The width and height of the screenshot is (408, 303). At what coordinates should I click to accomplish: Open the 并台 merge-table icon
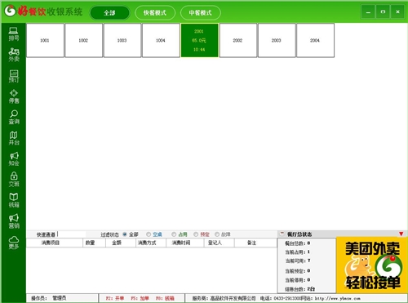point(14,138)
